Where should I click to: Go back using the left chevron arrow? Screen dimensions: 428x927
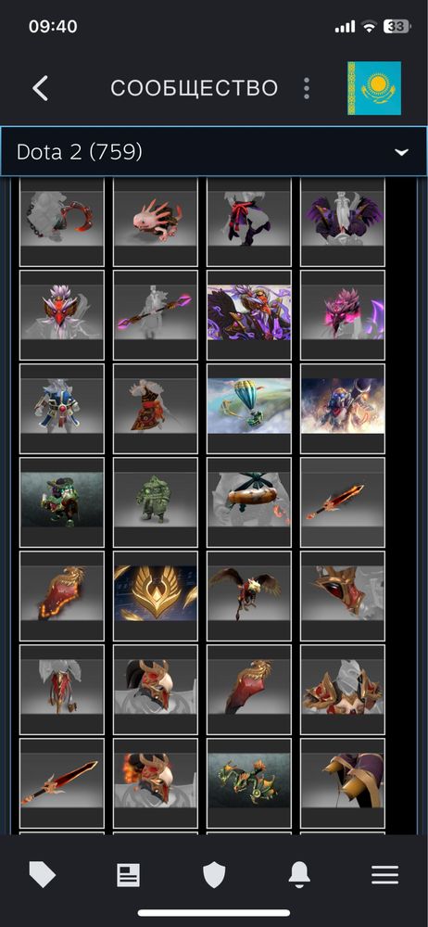pyautogui.click(x=40, y=88)
